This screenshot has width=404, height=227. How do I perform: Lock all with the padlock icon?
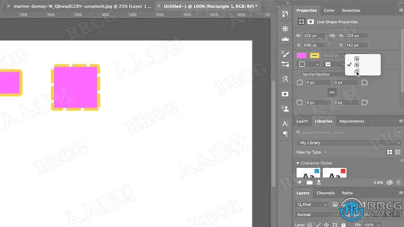[343, 225]
